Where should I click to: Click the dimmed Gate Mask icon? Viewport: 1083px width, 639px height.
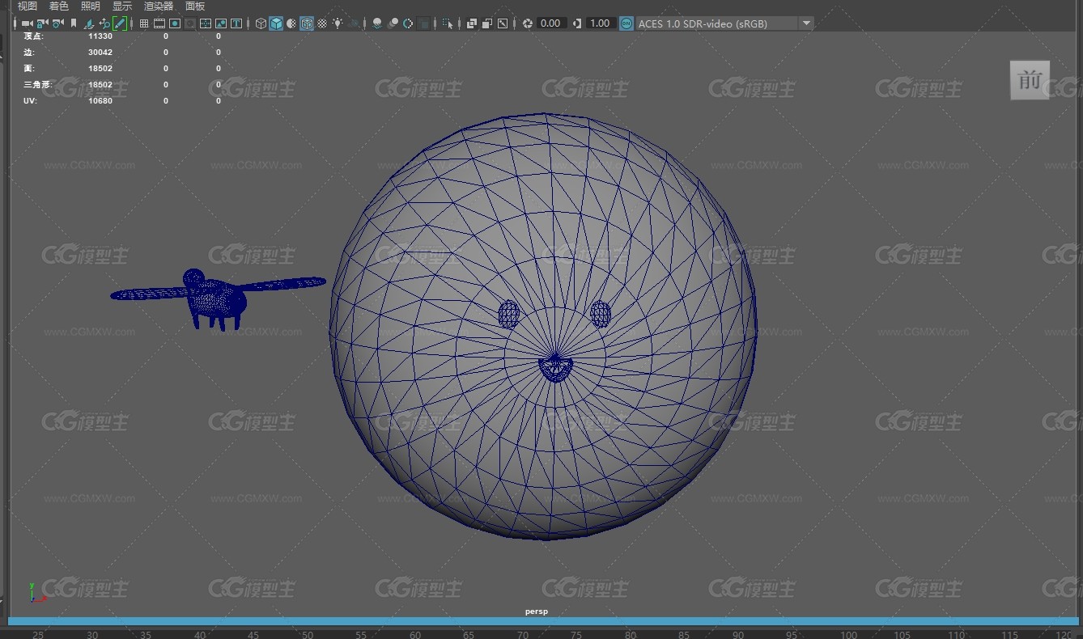(190, 23)
